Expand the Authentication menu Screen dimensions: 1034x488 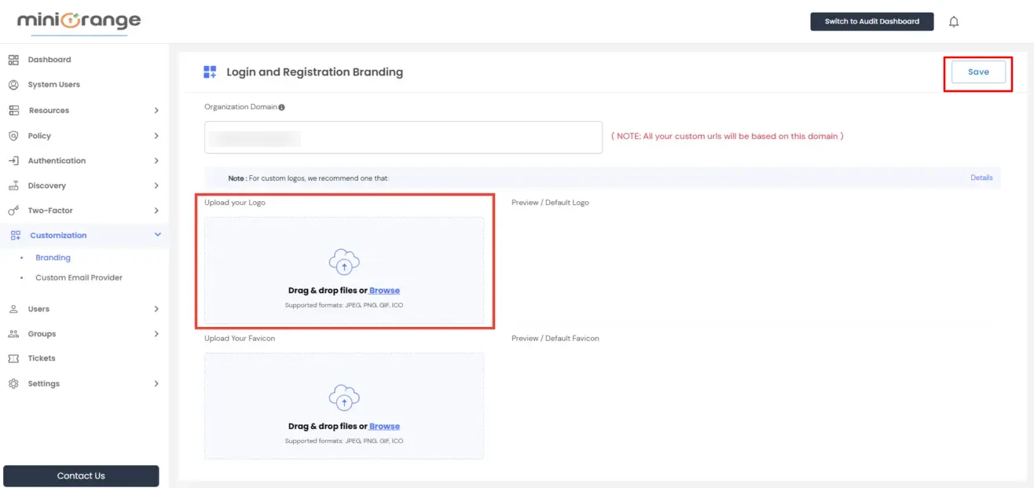58,160
